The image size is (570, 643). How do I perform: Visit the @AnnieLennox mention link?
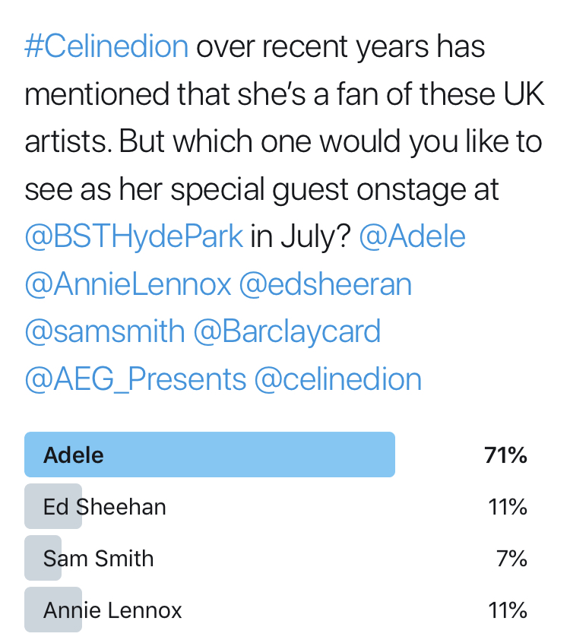tap(128, 284)
